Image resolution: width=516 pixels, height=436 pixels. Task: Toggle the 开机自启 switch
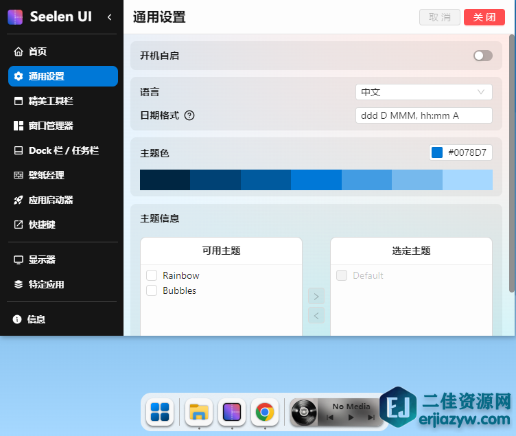tap(483, 56)
